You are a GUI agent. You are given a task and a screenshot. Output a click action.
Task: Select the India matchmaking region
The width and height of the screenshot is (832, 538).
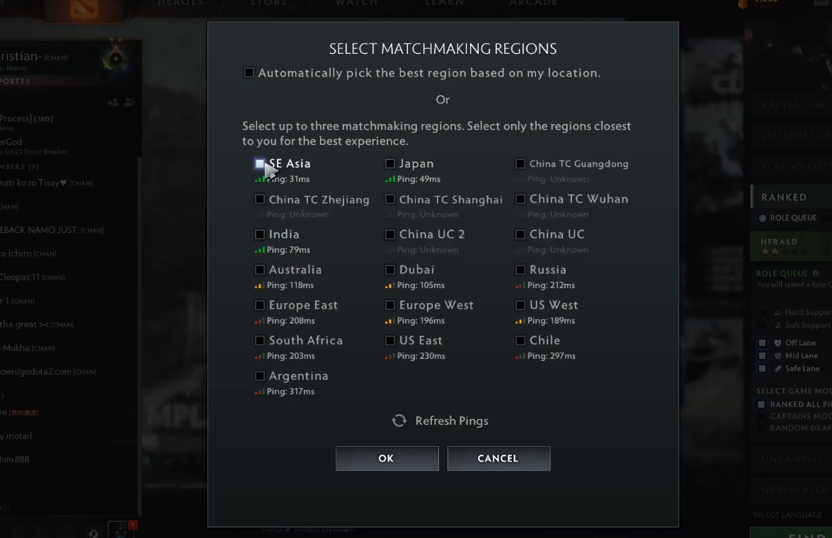259,234
